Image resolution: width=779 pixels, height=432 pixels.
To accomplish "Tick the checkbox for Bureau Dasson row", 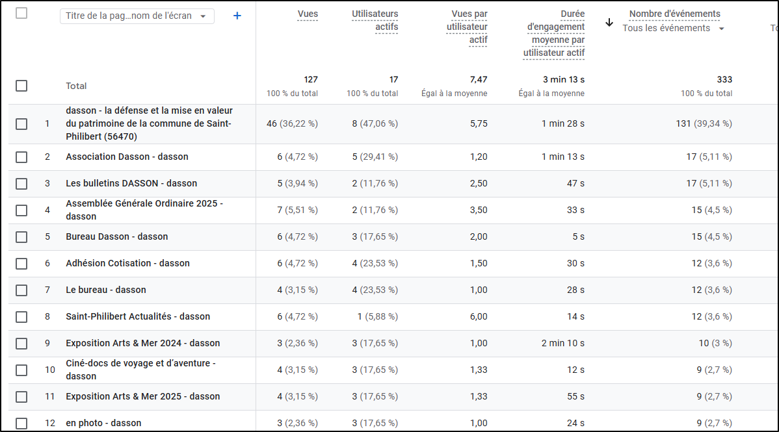I will pyautogui.click(x=21, y=236).
